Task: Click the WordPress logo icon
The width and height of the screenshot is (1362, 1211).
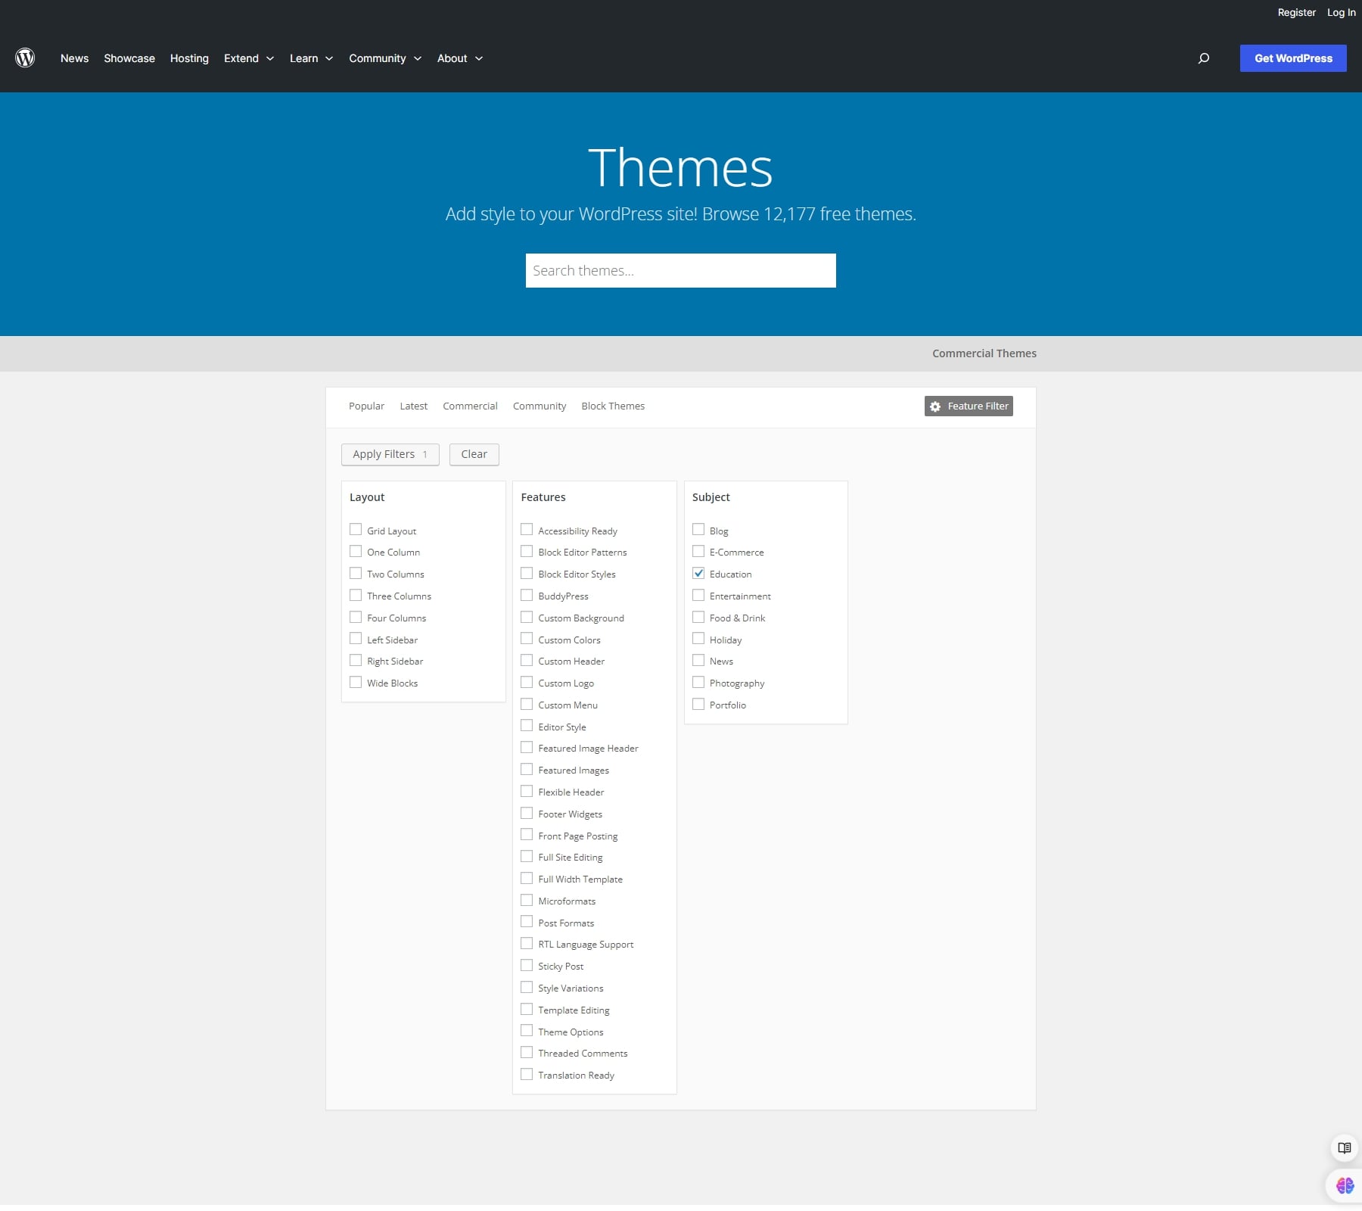Action: point(25,58)
